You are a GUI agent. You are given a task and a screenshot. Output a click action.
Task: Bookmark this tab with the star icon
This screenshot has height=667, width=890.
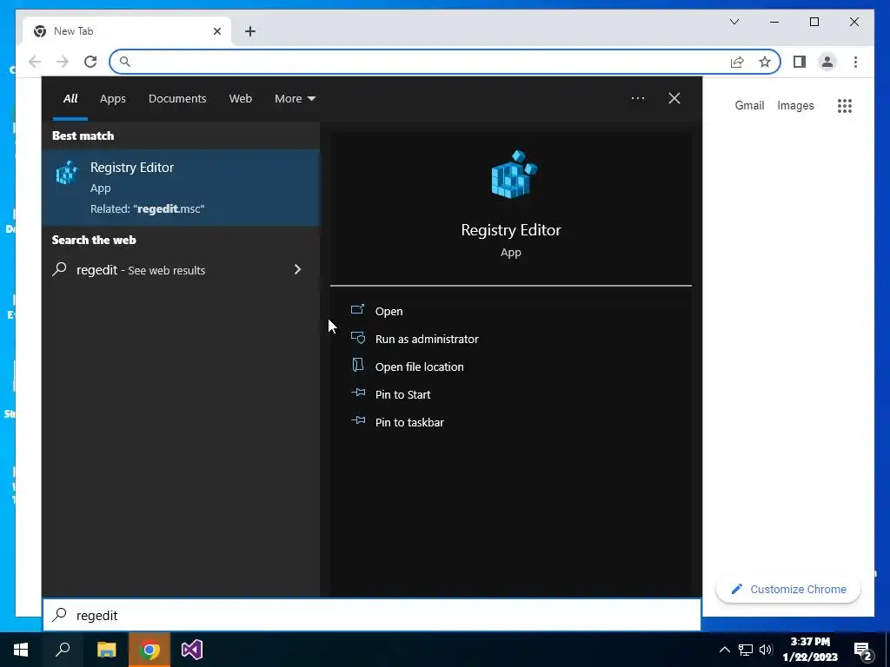(765, 62)
